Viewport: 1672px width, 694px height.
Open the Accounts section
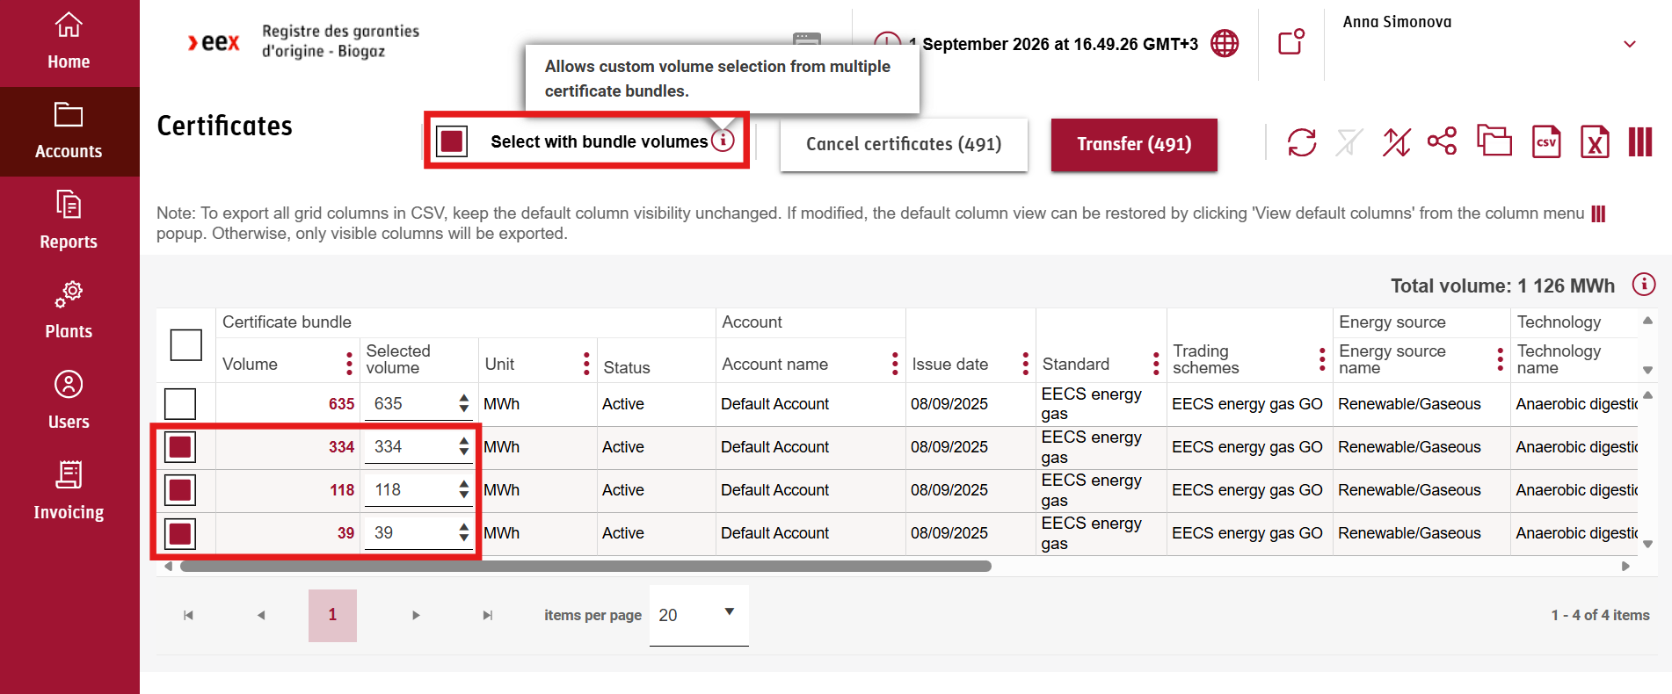[69, 132]
